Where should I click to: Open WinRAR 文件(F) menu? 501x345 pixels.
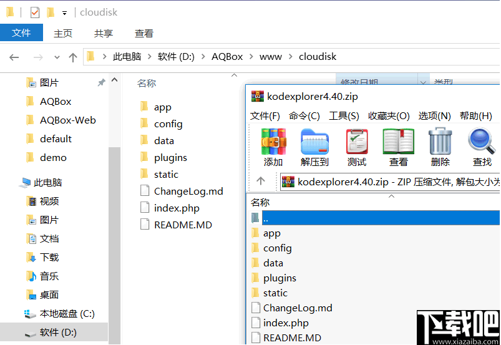265,115
